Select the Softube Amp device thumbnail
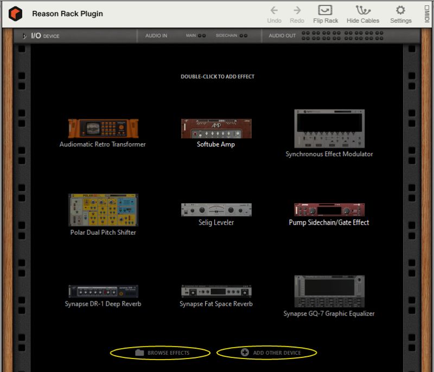434x372 pixels. [x=216, y=129]
